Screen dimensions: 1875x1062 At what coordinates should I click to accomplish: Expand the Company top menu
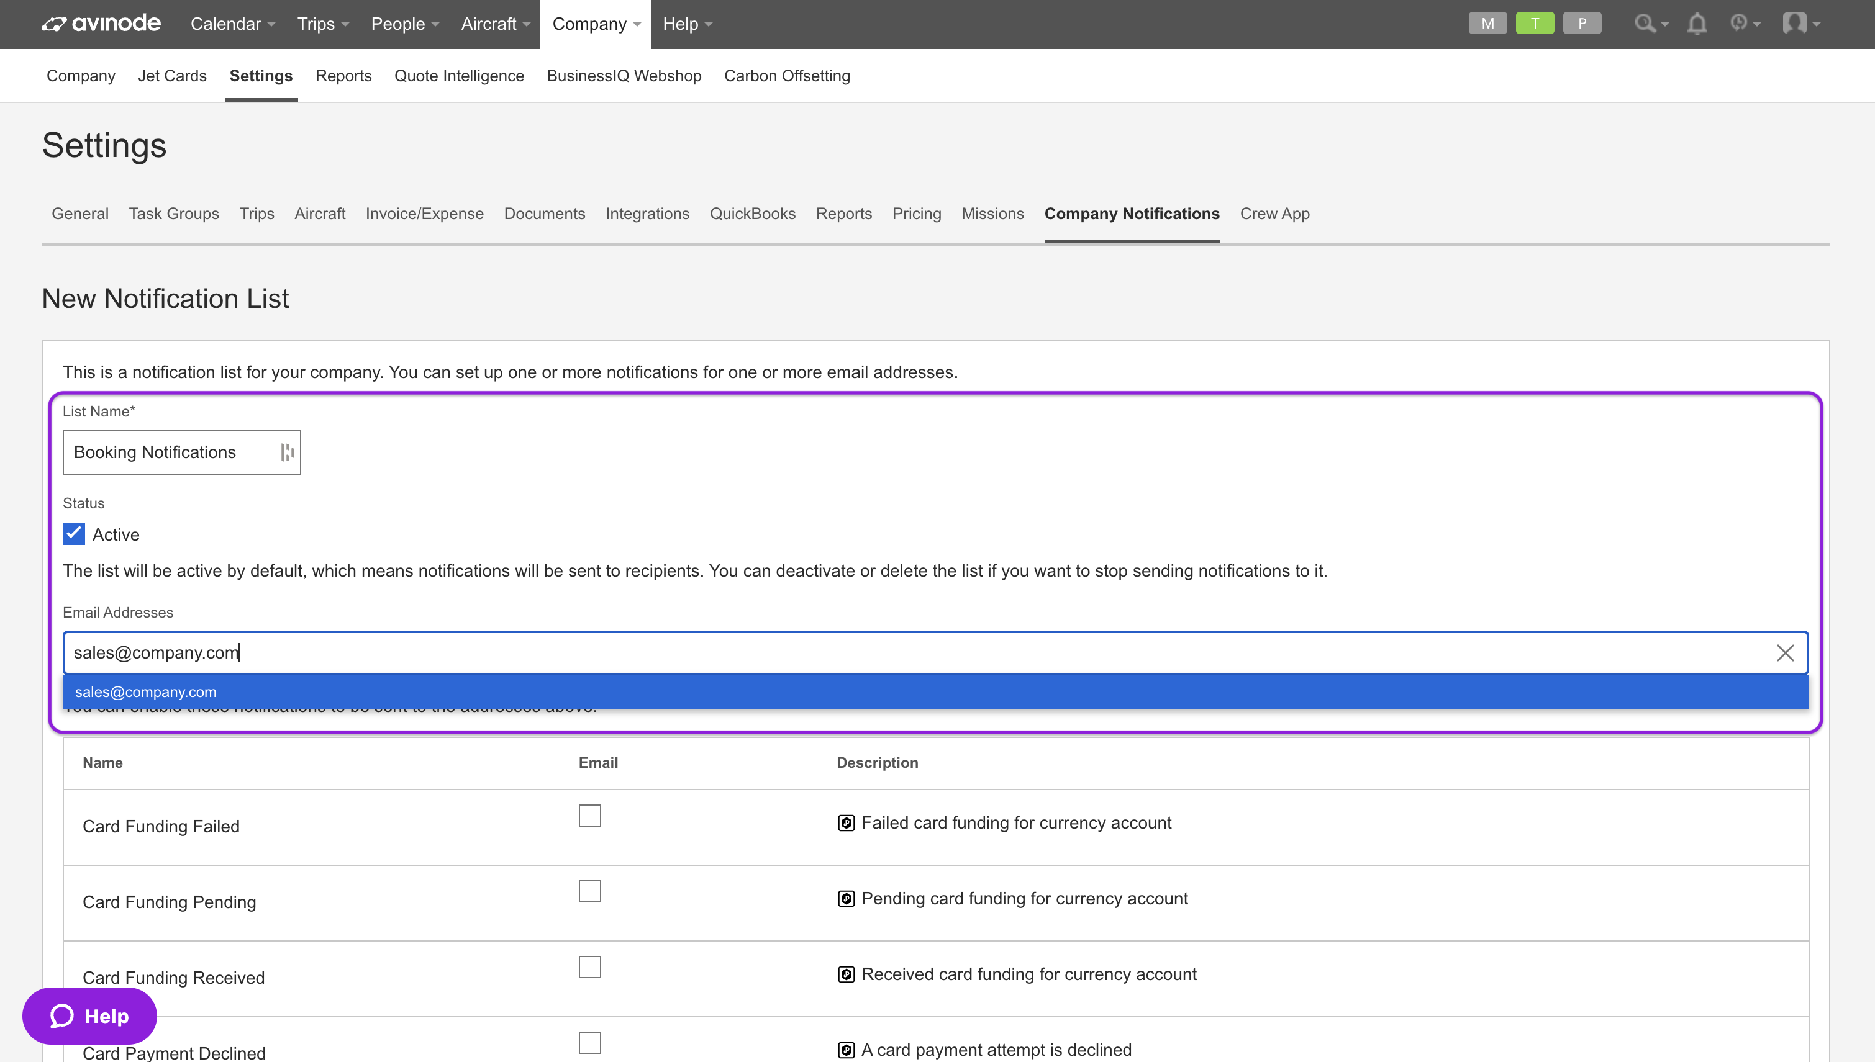pyautogui.click(x=596, y=24)
